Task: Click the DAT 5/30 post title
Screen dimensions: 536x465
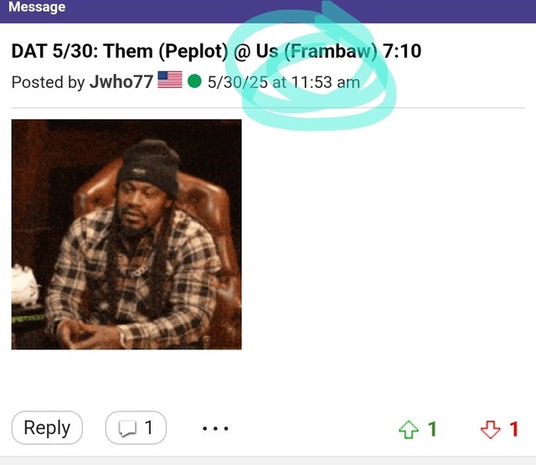Action: [216, 51]
